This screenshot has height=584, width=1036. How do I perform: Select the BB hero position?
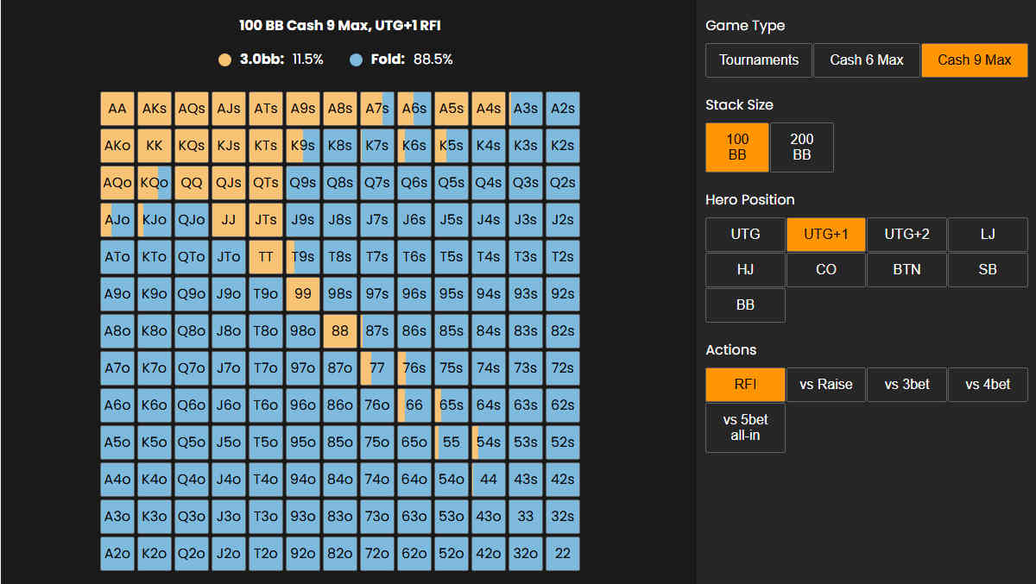(744, 305)
